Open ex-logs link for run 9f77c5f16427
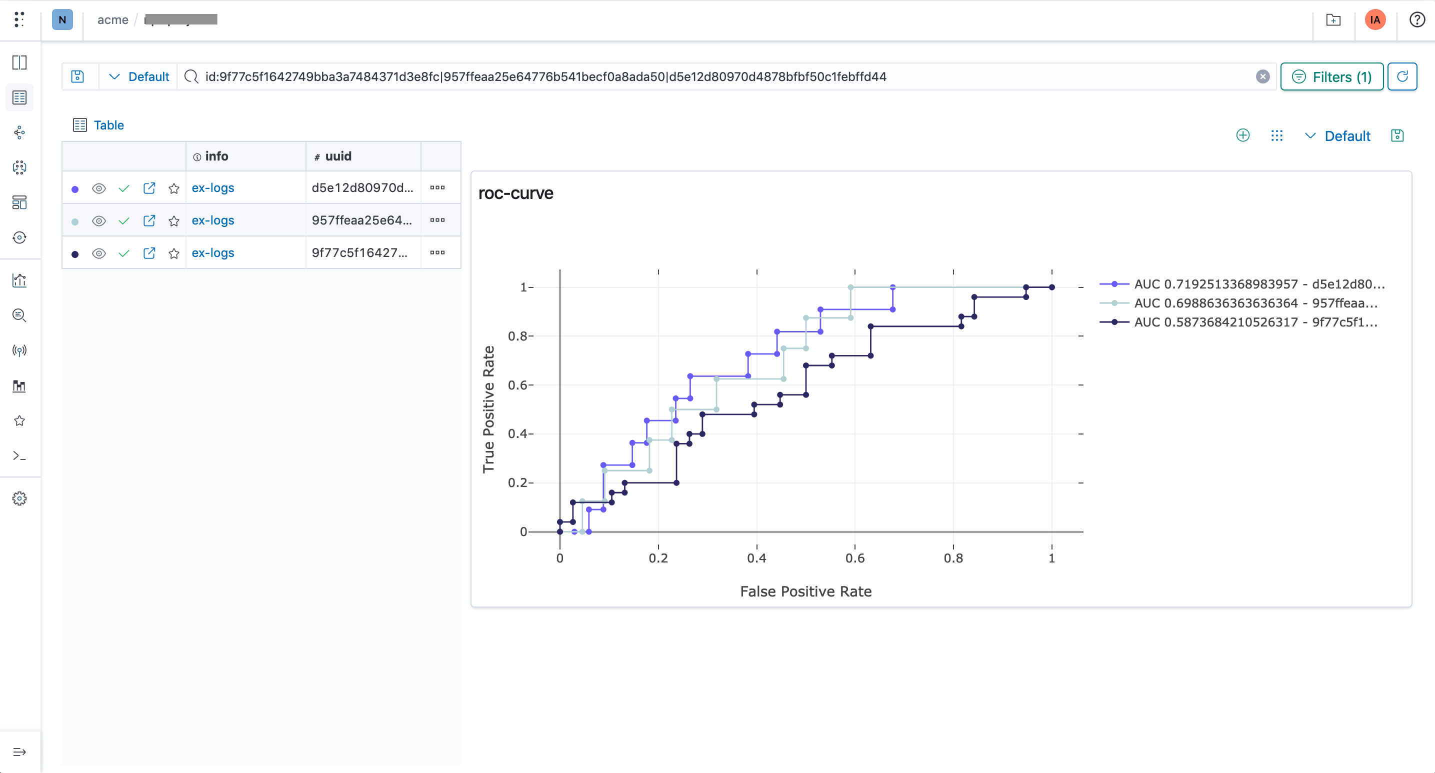The image size is (1435, 773). pos(213,253)
